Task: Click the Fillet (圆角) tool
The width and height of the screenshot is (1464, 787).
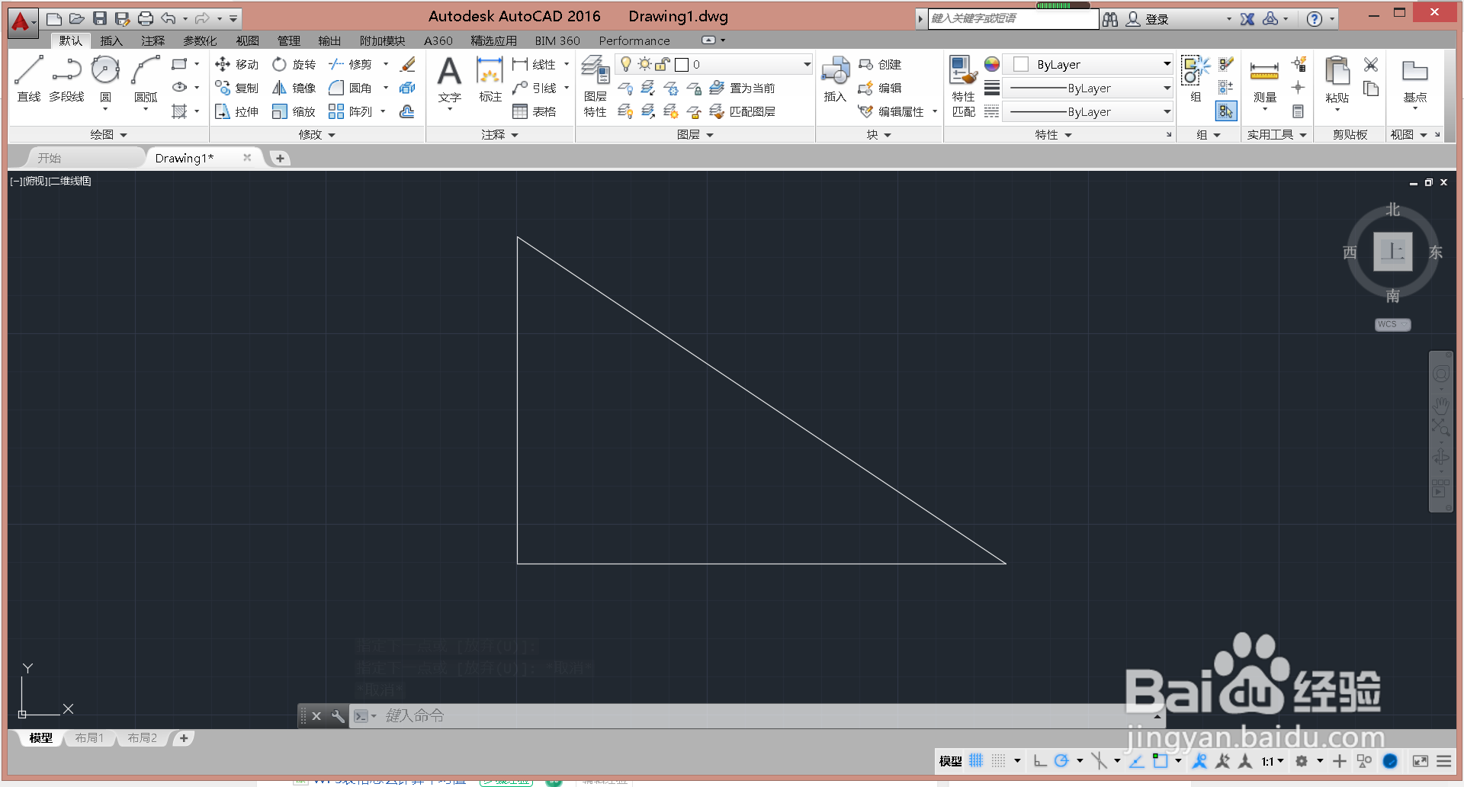Action: coord(351,88)
